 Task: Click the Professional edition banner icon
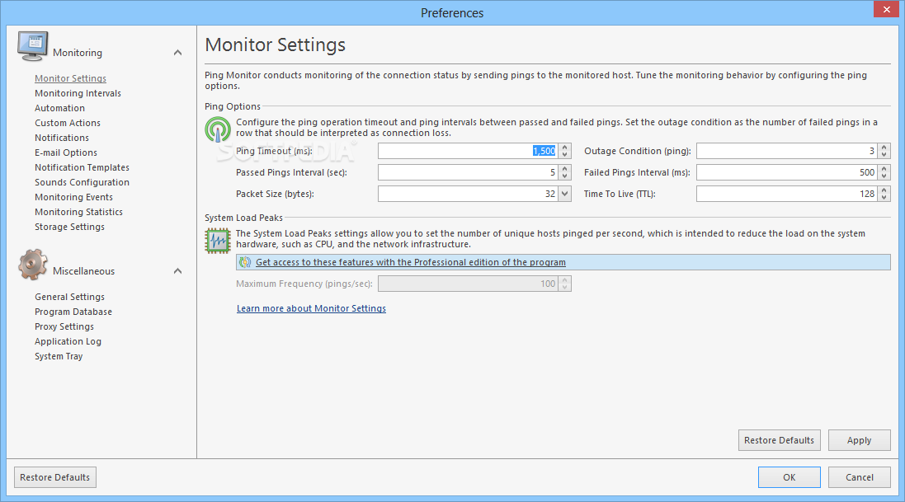pyautogui.click(x=245, y=262)
